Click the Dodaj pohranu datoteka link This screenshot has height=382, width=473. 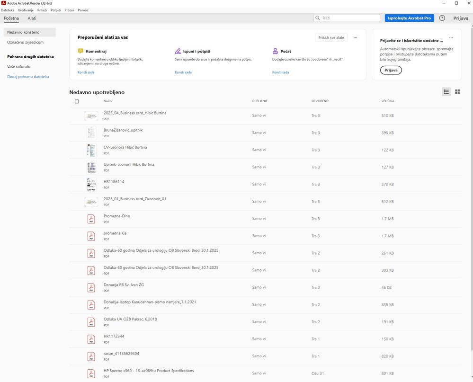click(28, 76)
